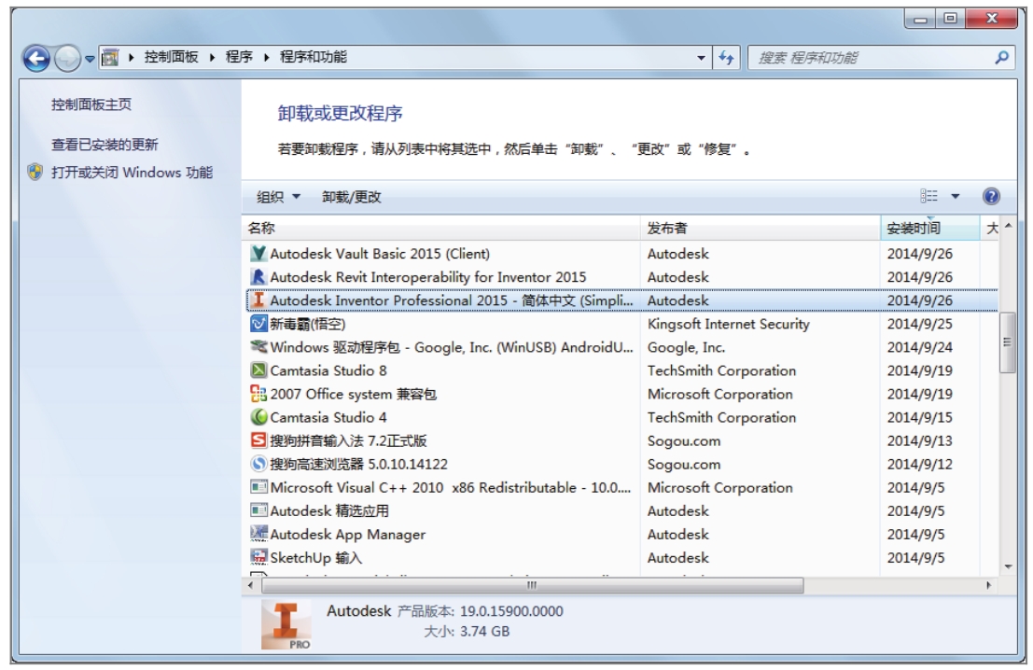Click the SketchUp 输入 icon
This screenshot has width=1033, height=670.
(x=258, y=557)
